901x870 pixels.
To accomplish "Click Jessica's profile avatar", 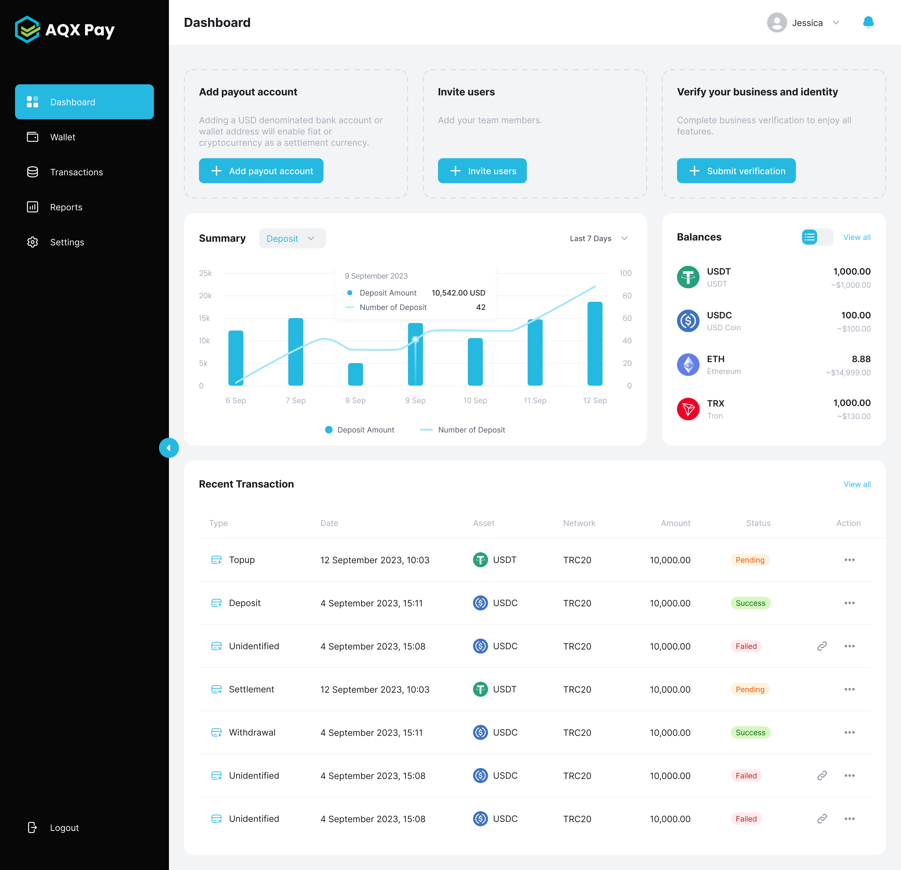I will coord(777,23).
